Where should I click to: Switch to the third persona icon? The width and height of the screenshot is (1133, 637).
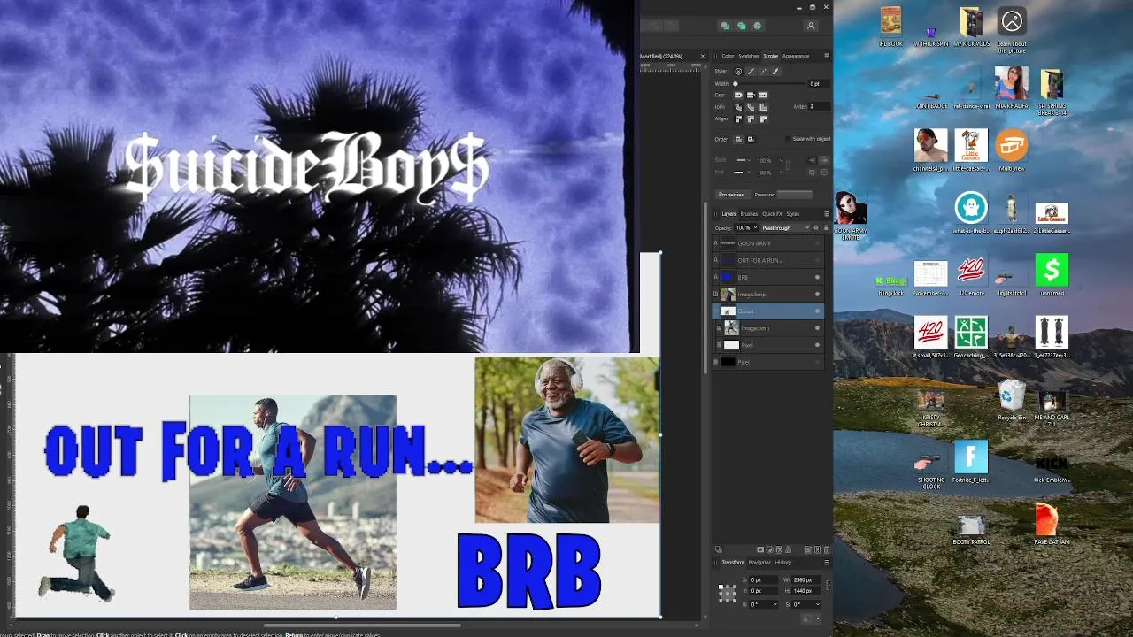coord(757,26)
